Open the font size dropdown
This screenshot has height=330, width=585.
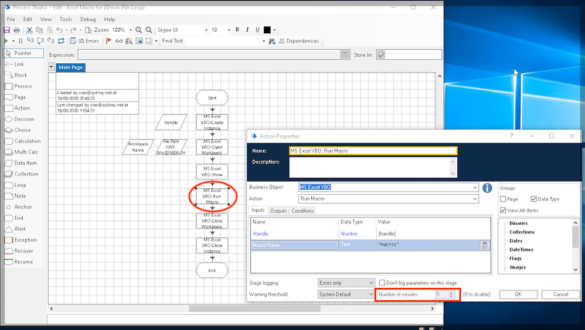pyautogui.click(x=229, y=30)
